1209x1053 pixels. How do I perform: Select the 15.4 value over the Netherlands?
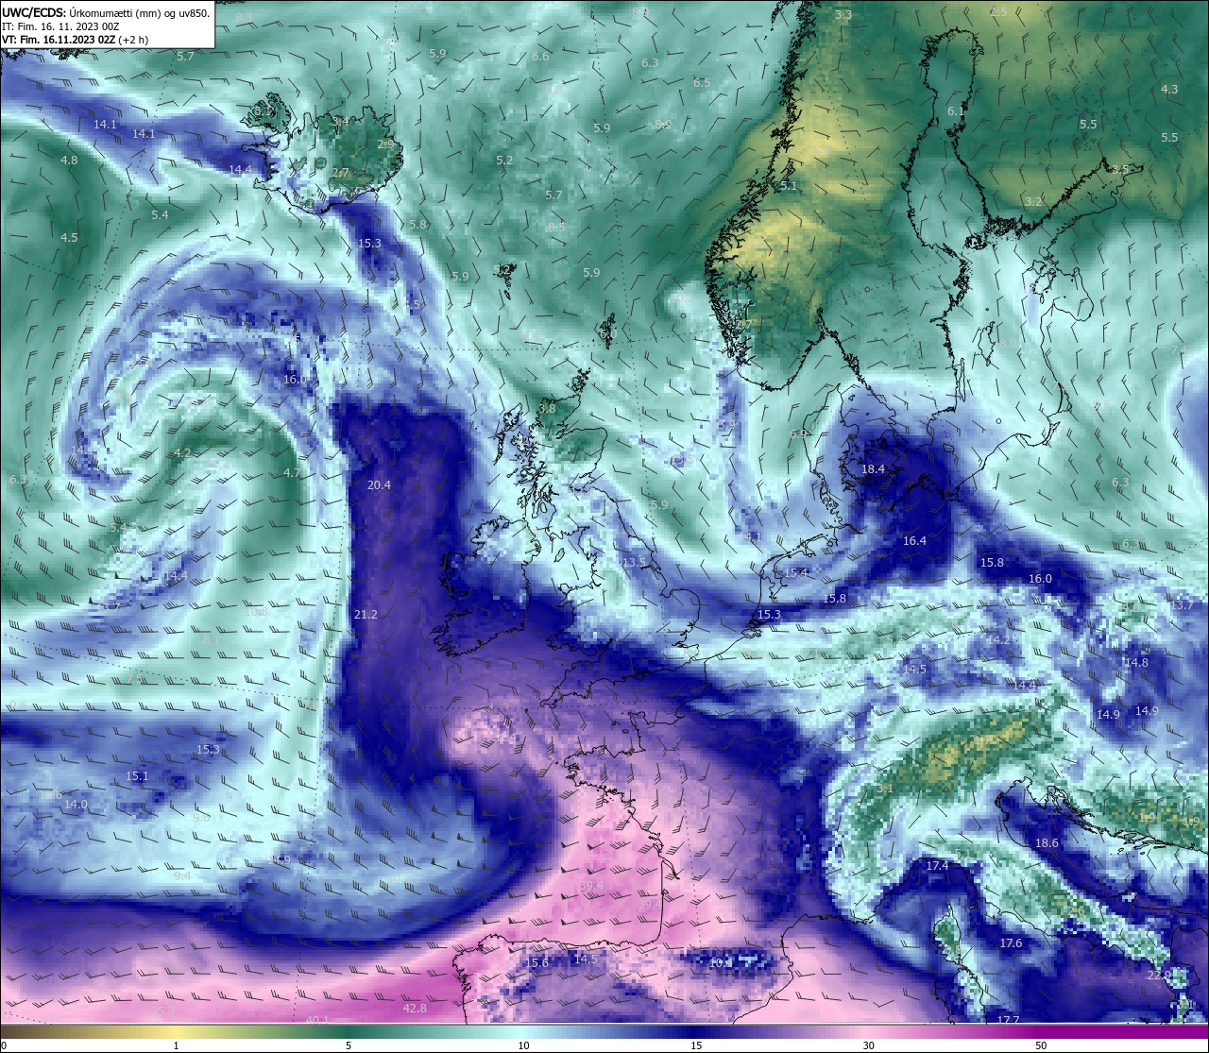796,573
